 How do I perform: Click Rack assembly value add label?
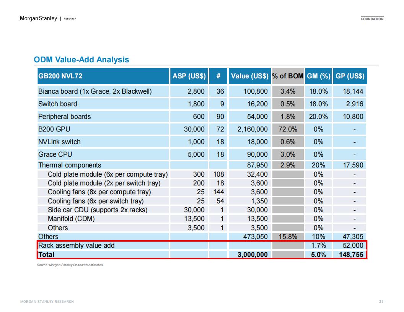tap(76, 245)
